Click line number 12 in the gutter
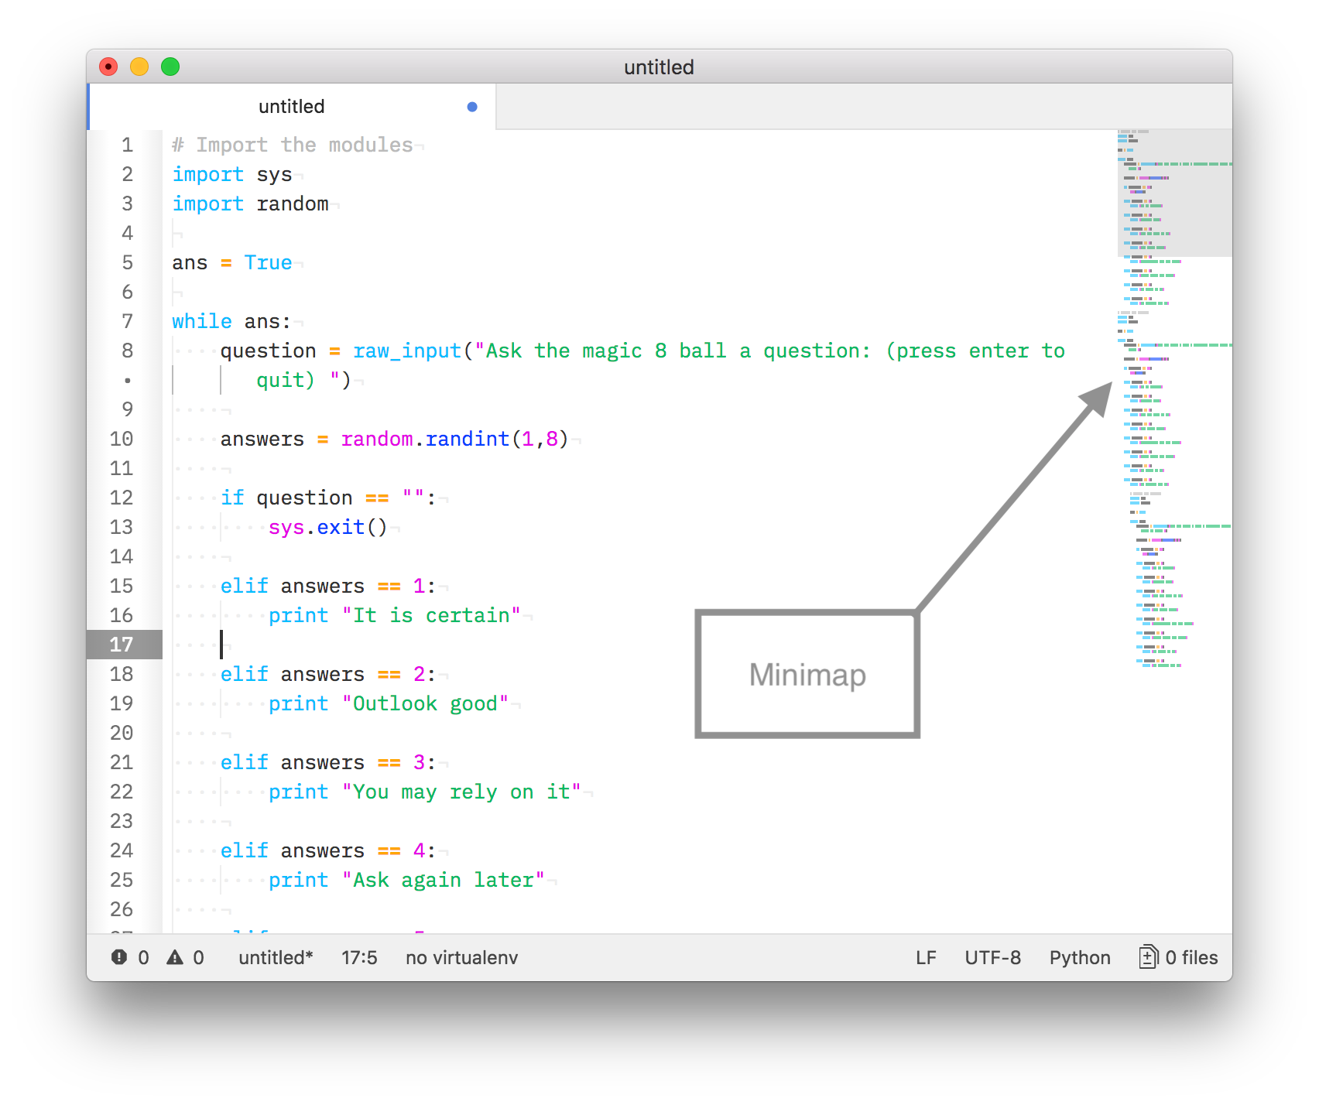This screenshot has width=1319, height=1105. click(x=122, y=498)
